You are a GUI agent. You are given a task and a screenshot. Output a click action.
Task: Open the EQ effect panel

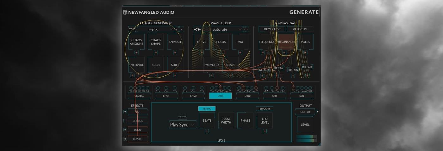tap(138, 112)
